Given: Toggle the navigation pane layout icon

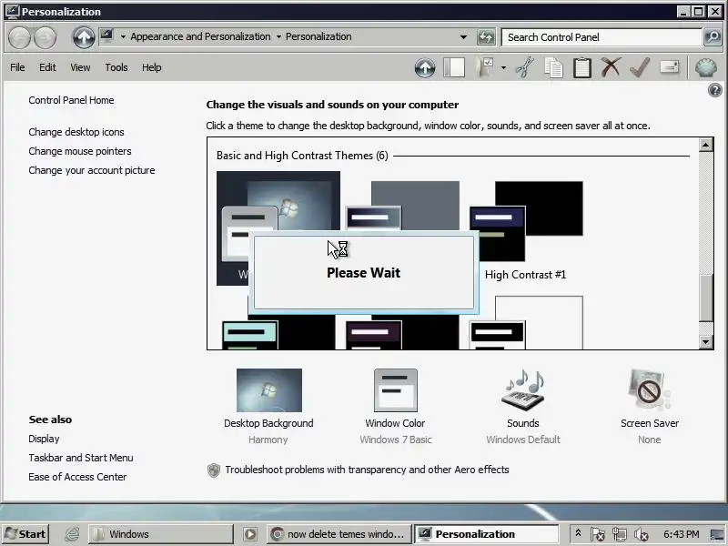Looking at the screenshot, I should pos(453,67).
